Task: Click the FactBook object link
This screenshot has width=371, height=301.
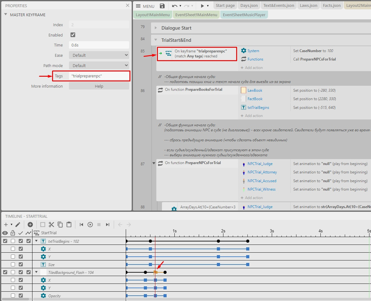Action: [x=255, y=99]
